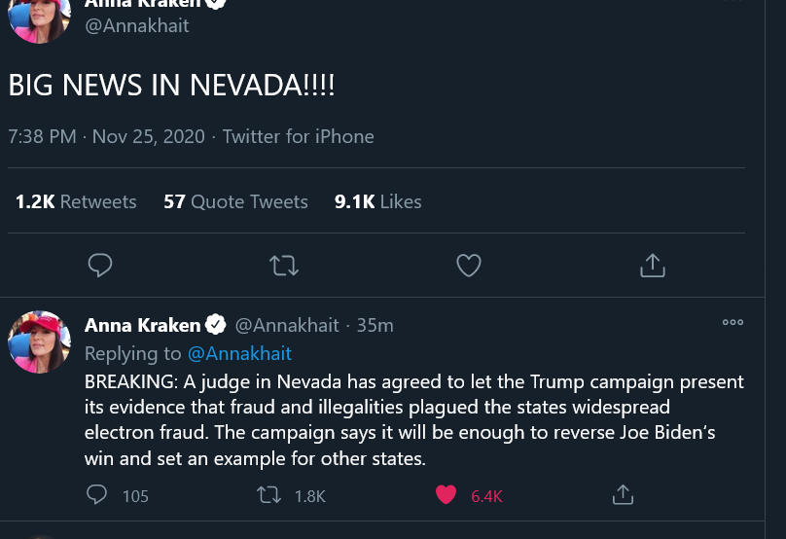Click @Annakhait mention in Replying to

pos(239,353)
